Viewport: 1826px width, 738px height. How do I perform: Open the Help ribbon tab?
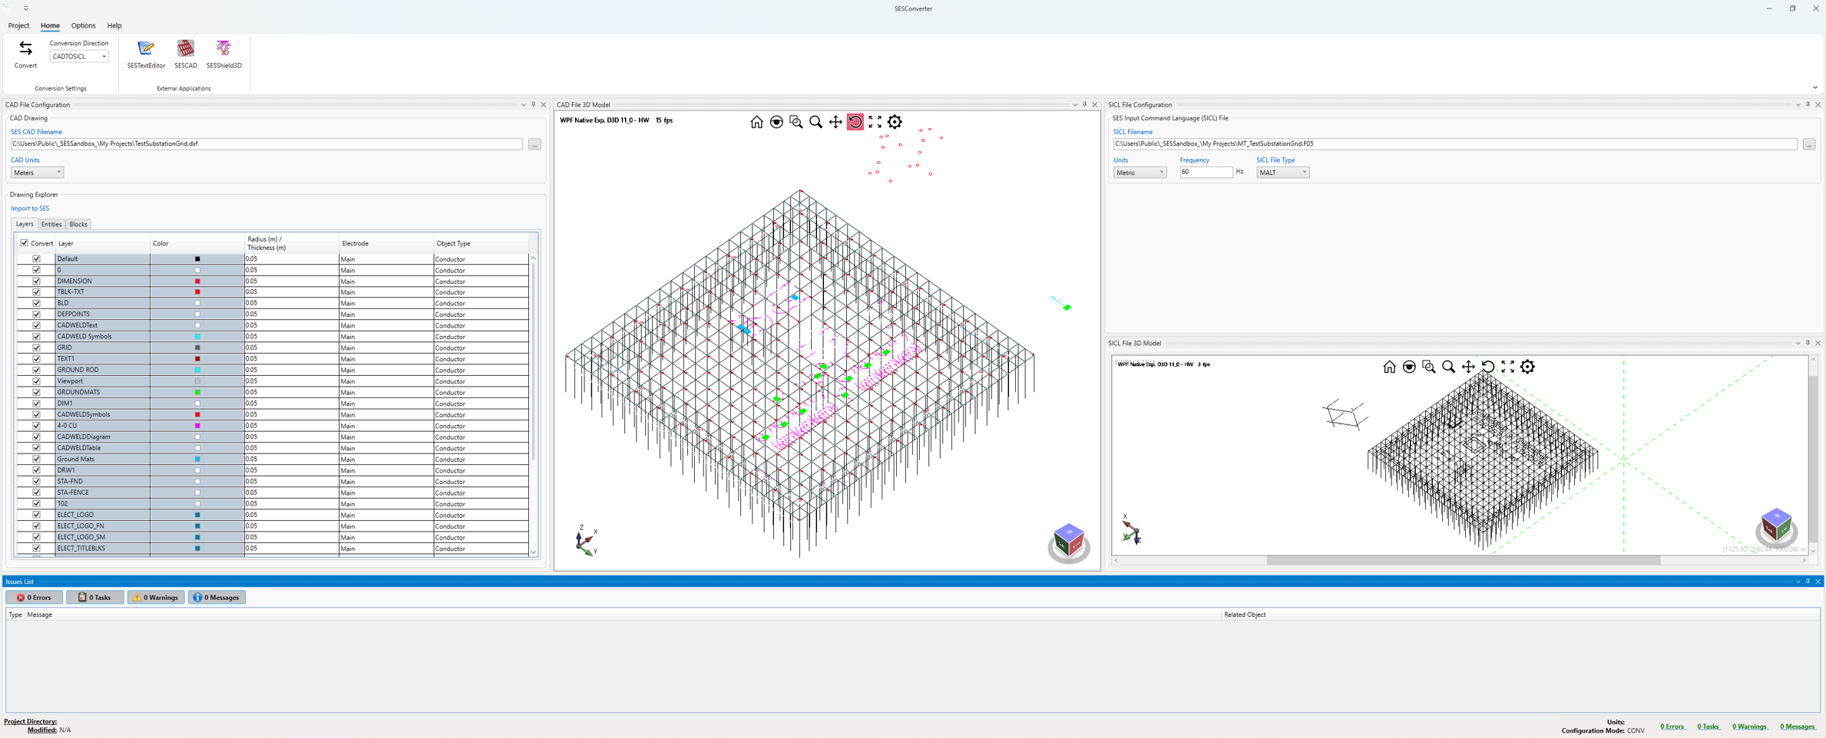tap(114, 25)
